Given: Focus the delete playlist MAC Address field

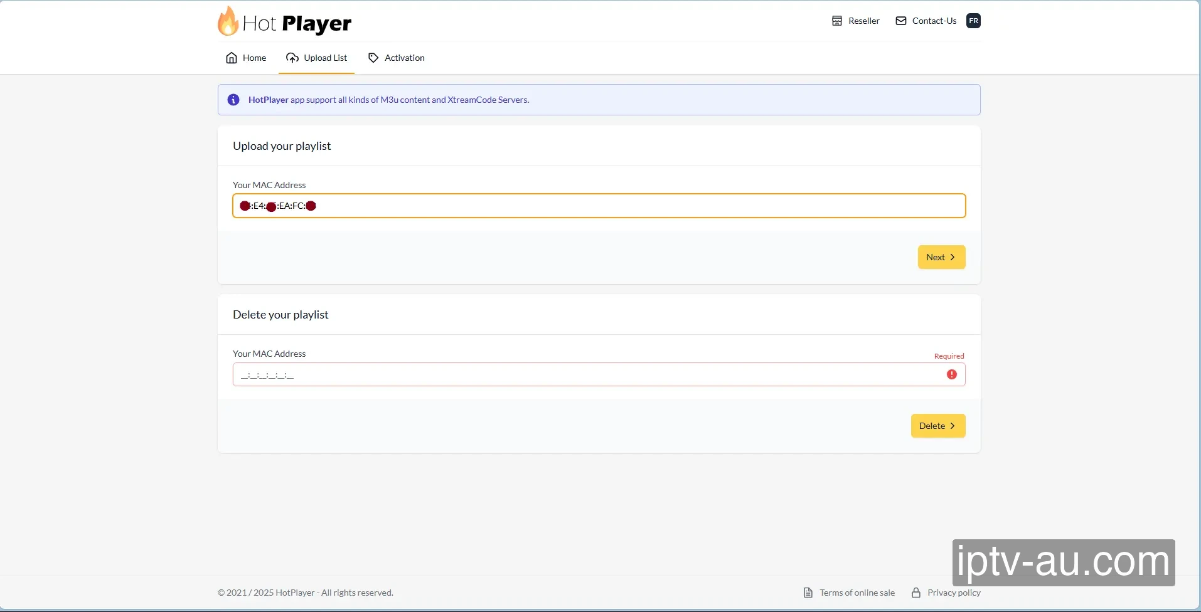Looking at the screenshot, I should [599, 374].
